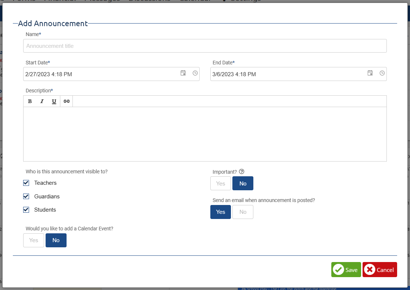This screenshot has height=290, width=410.
Task: Open the Discussions menu item
Action: [x=149, y=1]
